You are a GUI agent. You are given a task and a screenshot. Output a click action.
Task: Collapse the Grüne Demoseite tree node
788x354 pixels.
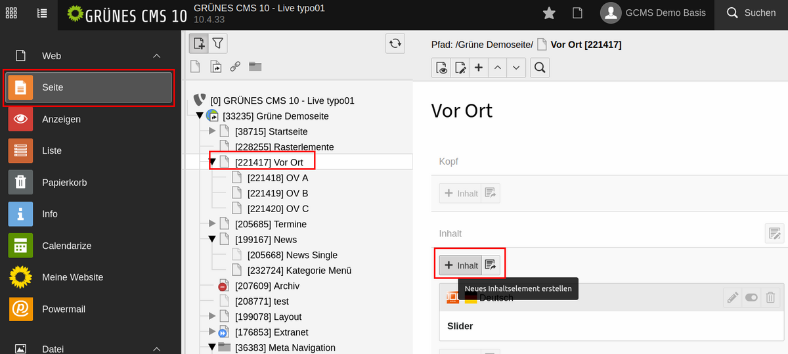coord(200,116)
